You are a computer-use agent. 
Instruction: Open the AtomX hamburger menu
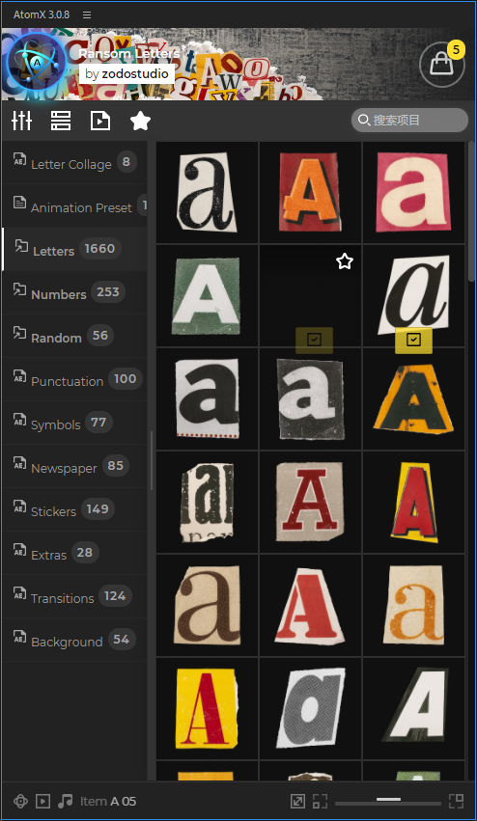click(x=87, y=14)
